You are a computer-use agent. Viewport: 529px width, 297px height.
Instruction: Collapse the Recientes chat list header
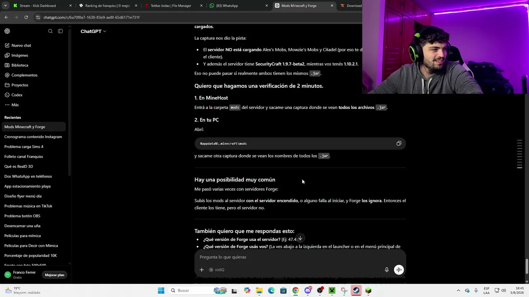pos(13,118)
